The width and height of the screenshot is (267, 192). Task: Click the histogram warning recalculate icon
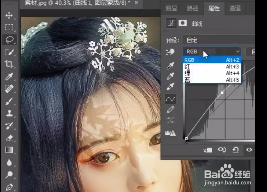click(x=170, y=133)
